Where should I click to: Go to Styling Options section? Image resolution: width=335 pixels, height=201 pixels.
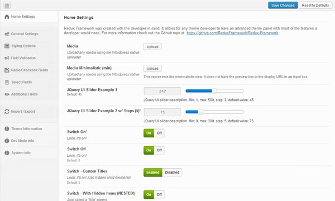click(x=29, y=46)
